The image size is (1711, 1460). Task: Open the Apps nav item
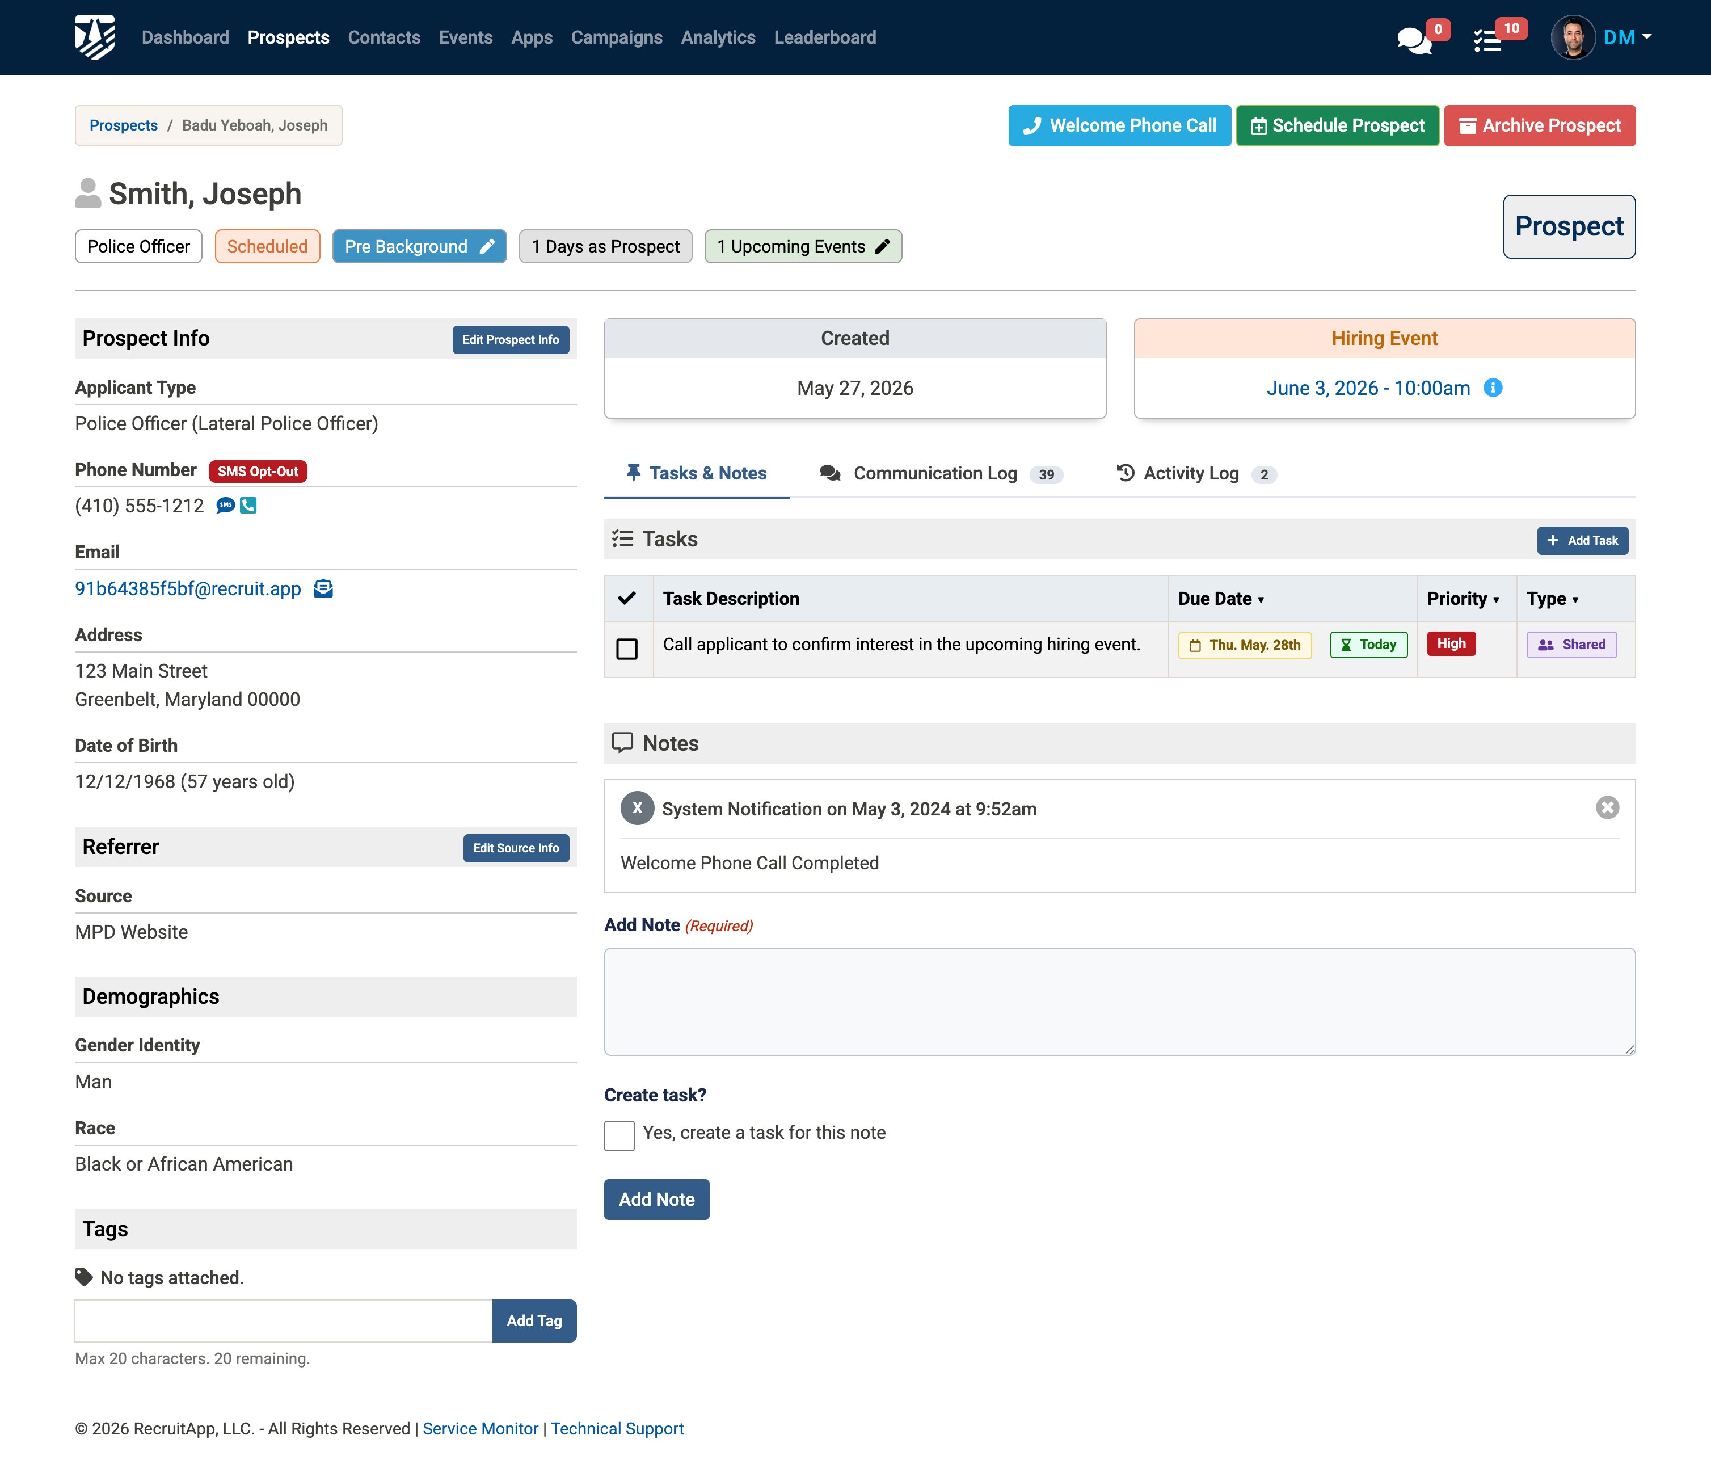click(532, 37)
